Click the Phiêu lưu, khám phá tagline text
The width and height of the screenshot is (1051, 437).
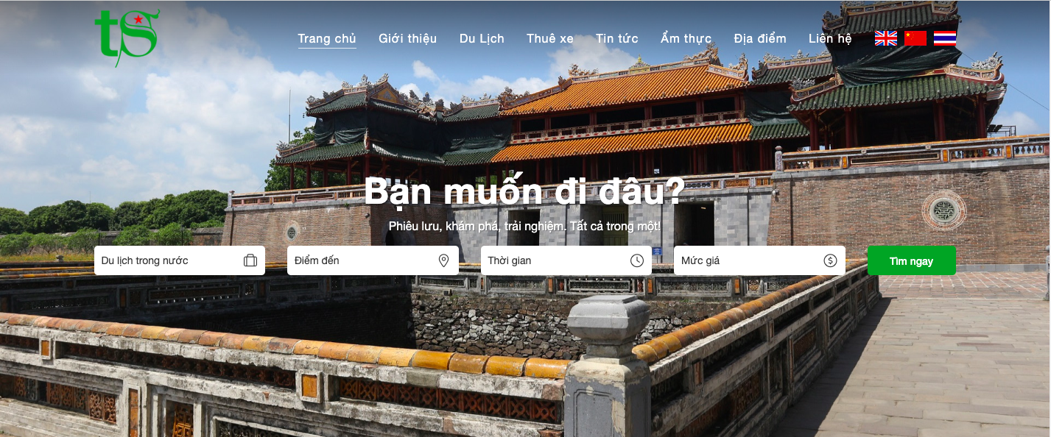click(525, 226)
